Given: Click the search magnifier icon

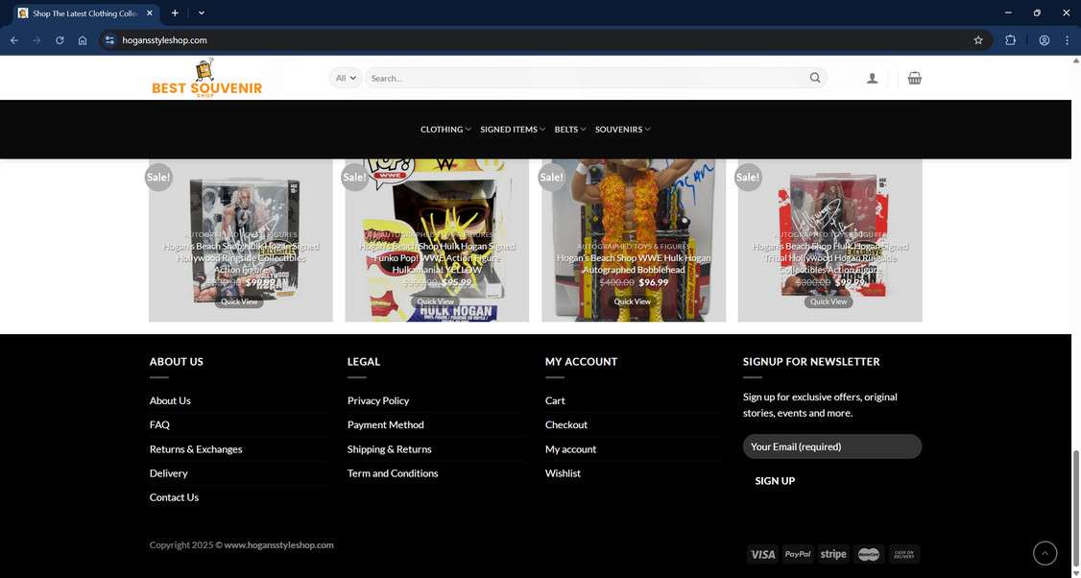Looking at the screenshot, I should coord(815,78).
